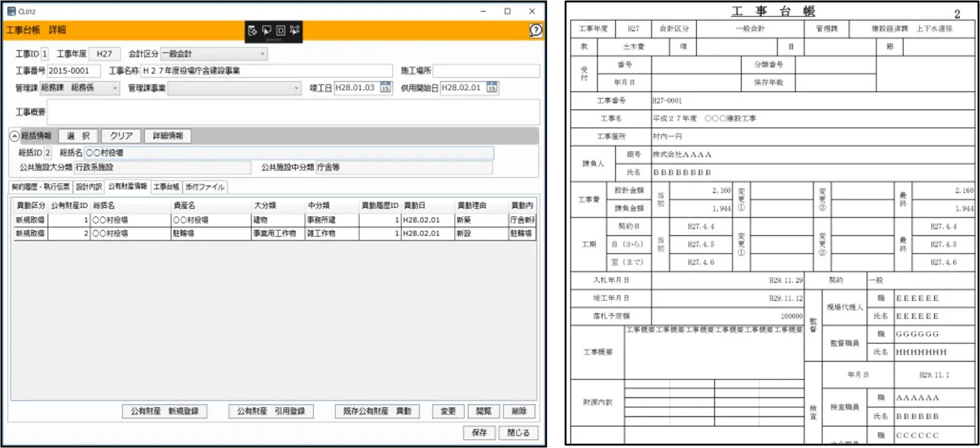Select the 事業用工作物 cell
Screen dimensions: 980x448
pyautogui.click(x=279, y=233)
